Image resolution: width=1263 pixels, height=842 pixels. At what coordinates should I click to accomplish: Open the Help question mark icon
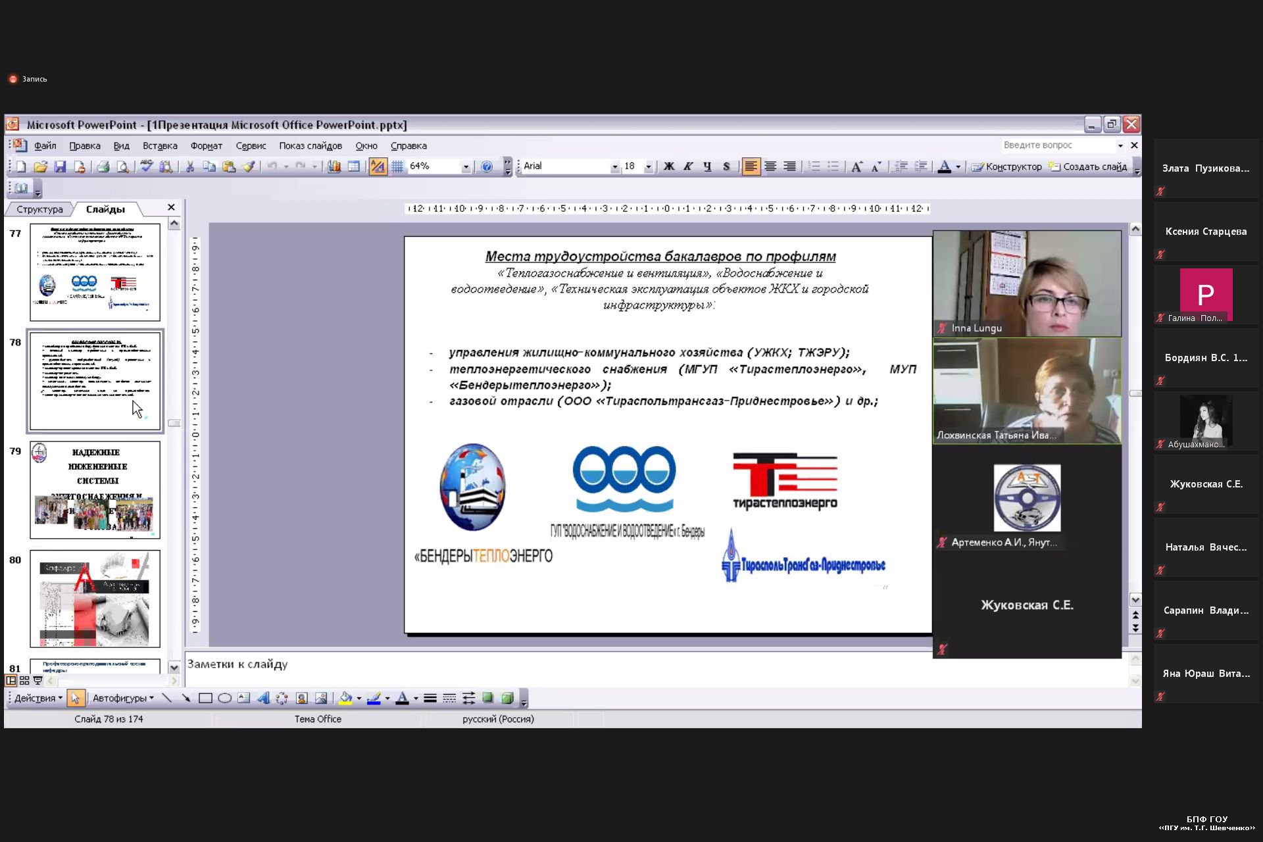(487, 167)
